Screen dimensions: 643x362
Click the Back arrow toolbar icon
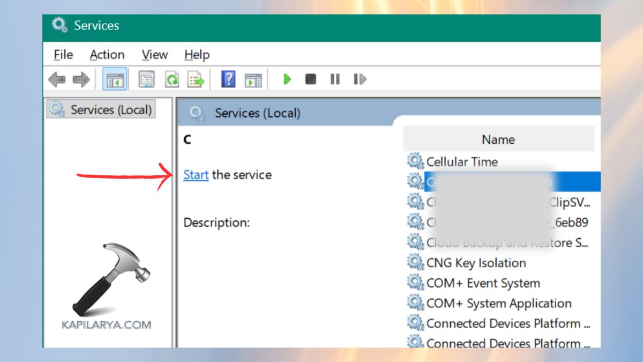tap(57, 80)
